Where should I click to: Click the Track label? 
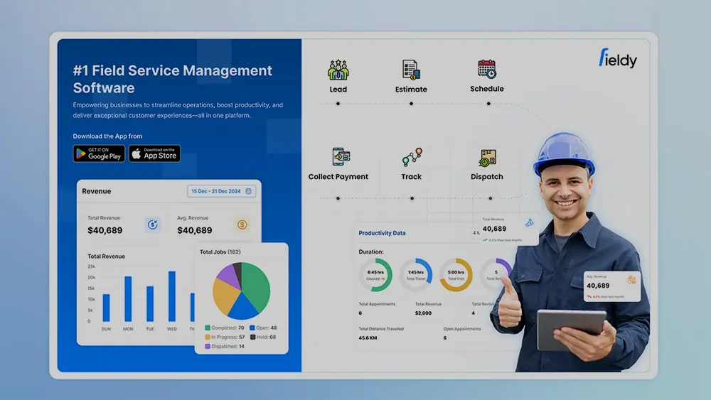point(411,177)
